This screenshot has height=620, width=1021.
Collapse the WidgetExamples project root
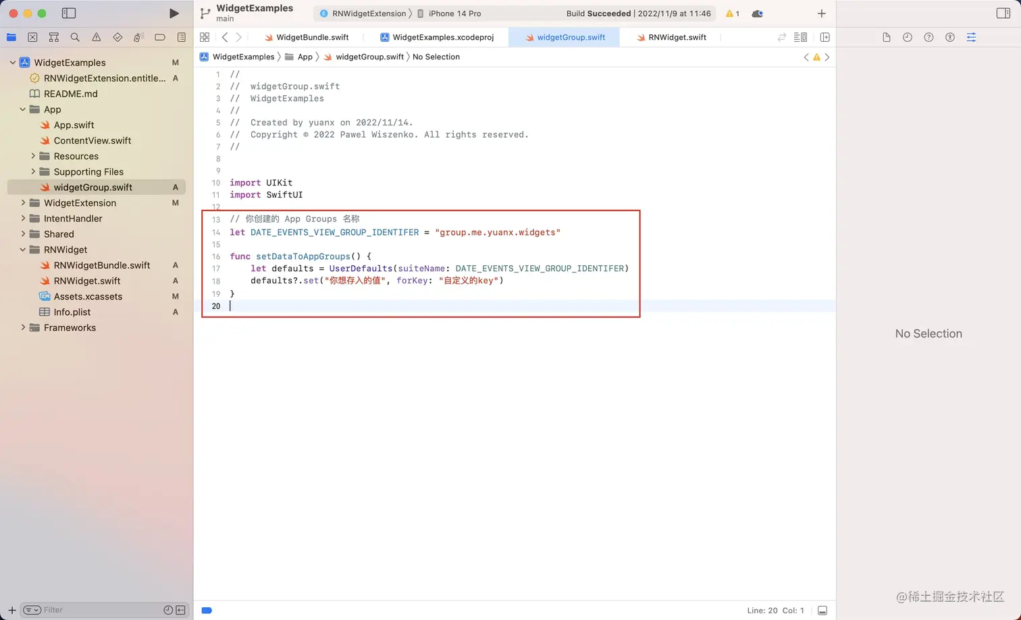point(13,63)
